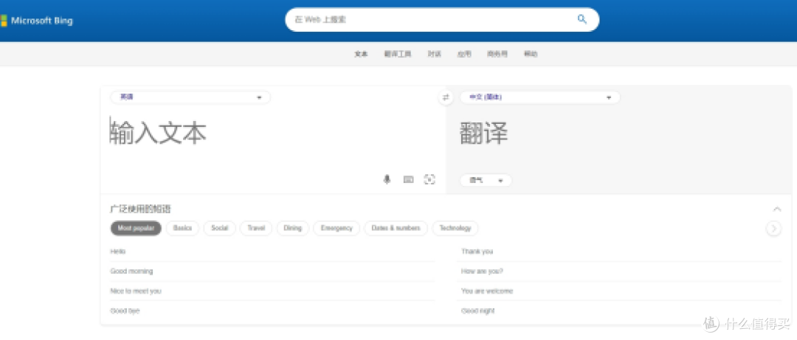Click the 输入文本 source text area
Image resolution: width=797 pixels, height=340 pixels.
coord(272,134)
